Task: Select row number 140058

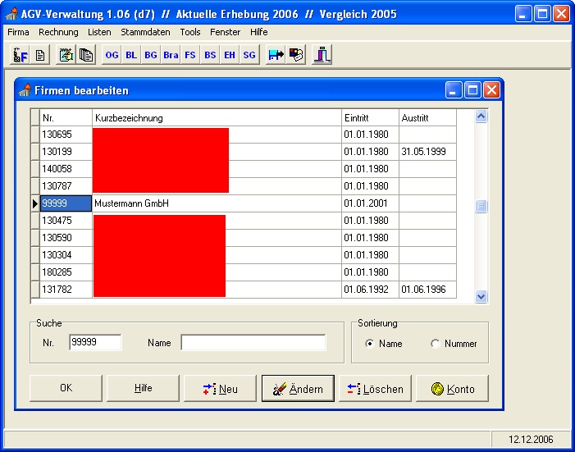Action: (66, 169)
